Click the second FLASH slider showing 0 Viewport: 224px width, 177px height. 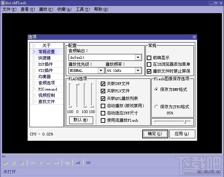pyautogui.click(x=78, y=95)
